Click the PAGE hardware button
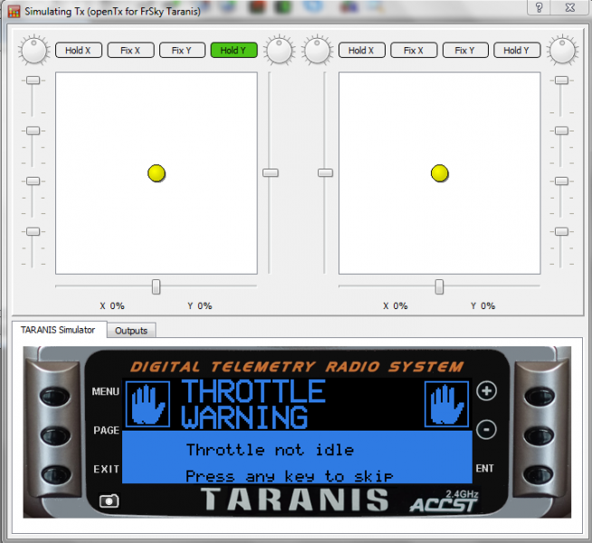 [x=55, y=435]
